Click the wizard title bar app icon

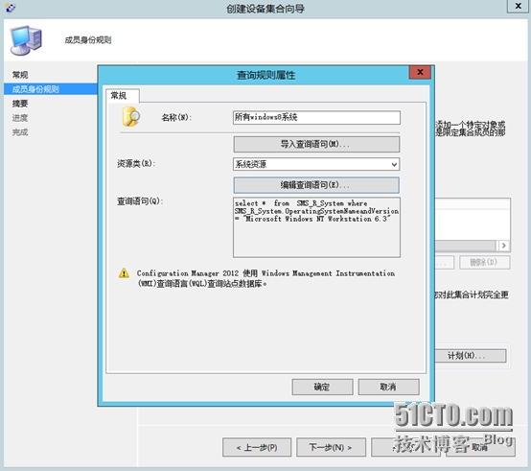(11, 8)
